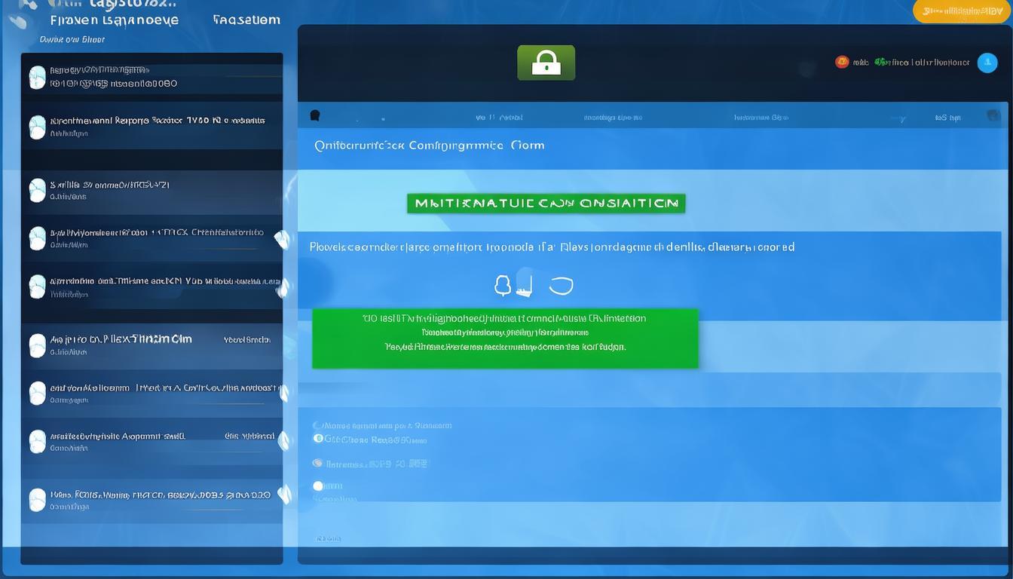Select the bottom white radio option

(x=318, y=486)
